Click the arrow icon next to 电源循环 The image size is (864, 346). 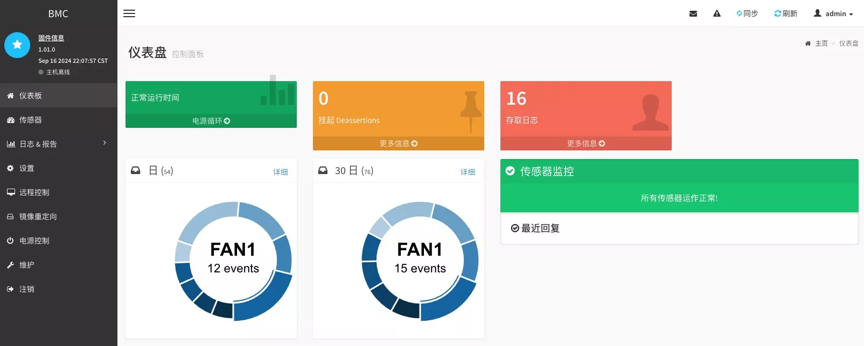click(x=227, y=121)
